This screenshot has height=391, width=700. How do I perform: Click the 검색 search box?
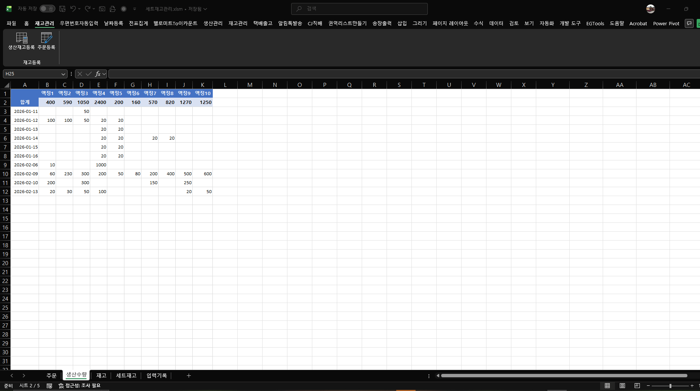point(359,9)
